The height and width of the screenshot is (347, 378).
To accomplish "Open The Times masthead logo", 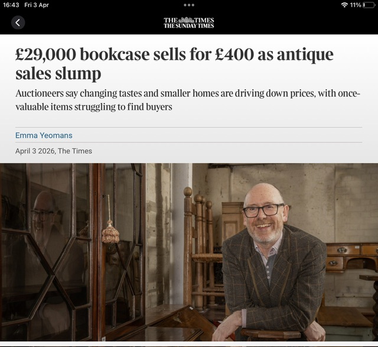I will [189, 22].
